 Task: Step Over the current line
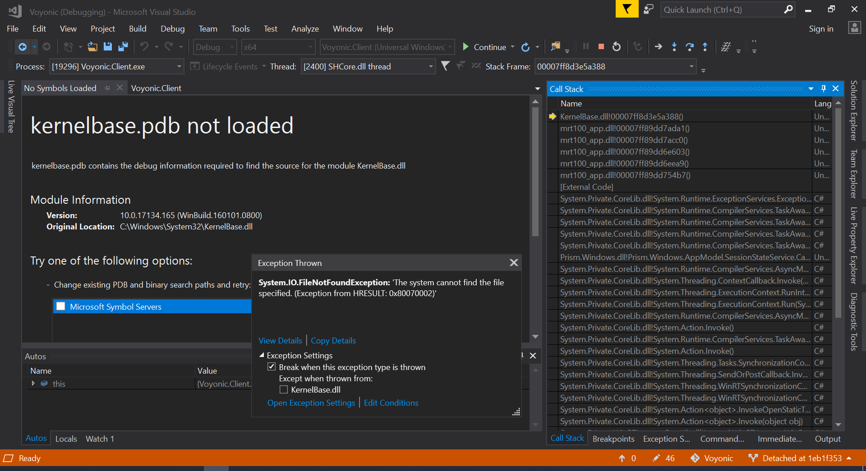(689, 46)
